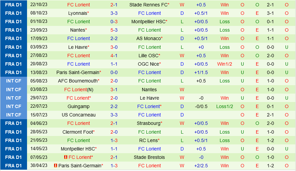Click the 3-0 score of Le Havre match
This screenshot has width=296, height=171.
coord(114,47)
